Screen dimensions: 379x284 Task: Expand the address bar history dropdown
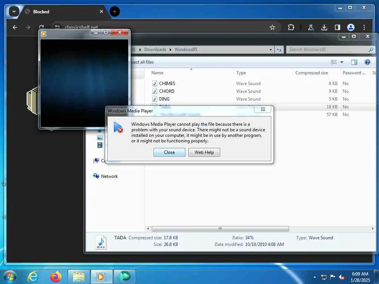(271, 50)
